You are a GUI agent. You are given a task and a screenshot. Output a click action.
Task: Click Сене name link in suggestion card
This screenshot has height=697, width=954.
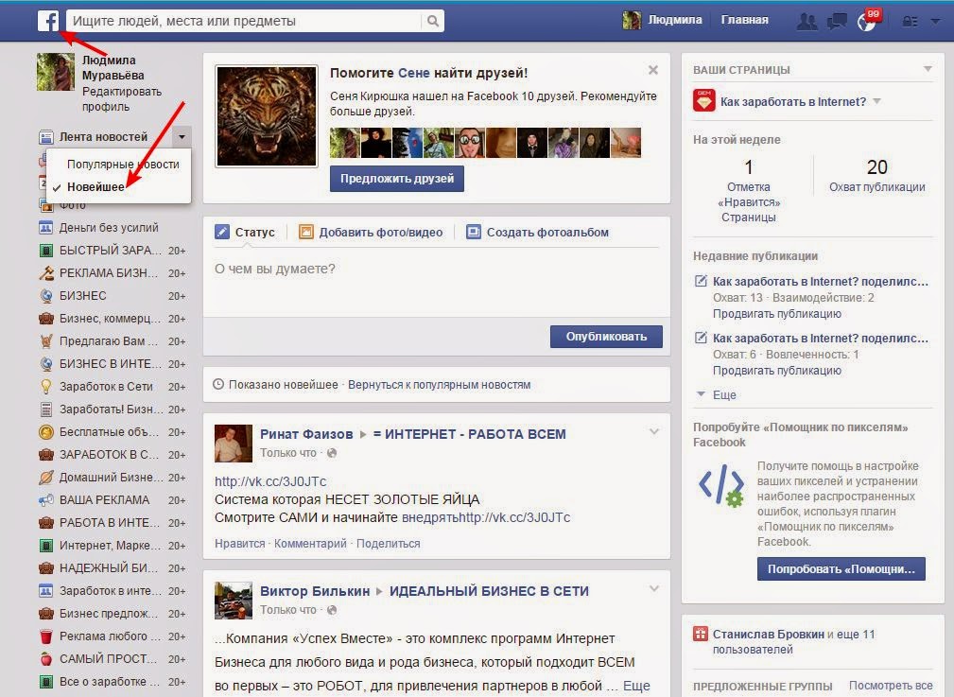point(414,73)
